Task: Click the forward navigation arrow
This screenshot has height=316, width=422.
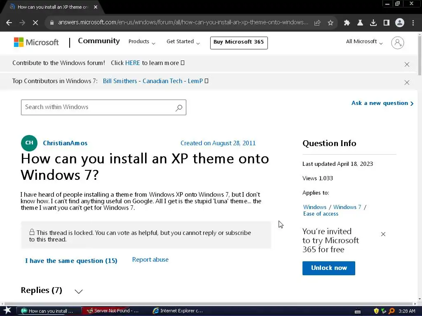Action: click(22, 23)
